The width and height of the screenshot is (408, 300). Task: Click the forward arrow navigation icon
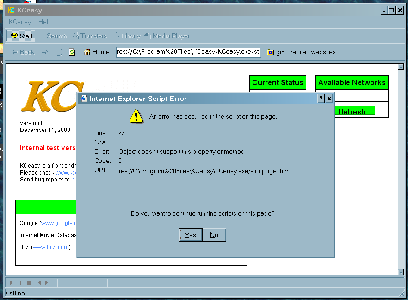coord(45,52)
